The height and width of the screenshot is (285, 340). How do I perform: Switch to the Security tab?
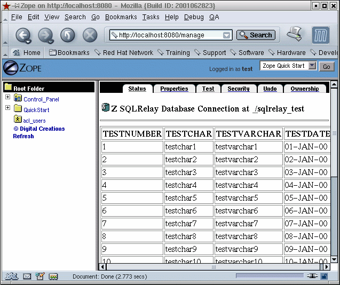point(238,89)
